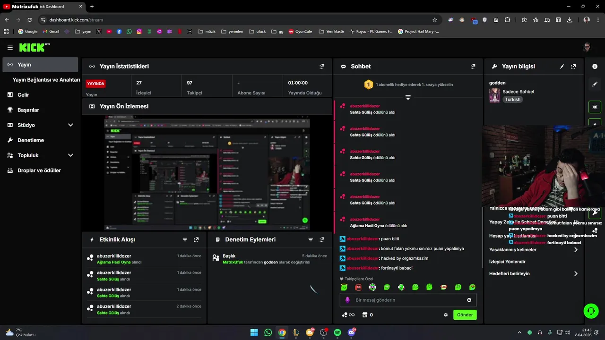
Task: Expand the Stüdyo sidebar section
Action: tap(70, 125)
